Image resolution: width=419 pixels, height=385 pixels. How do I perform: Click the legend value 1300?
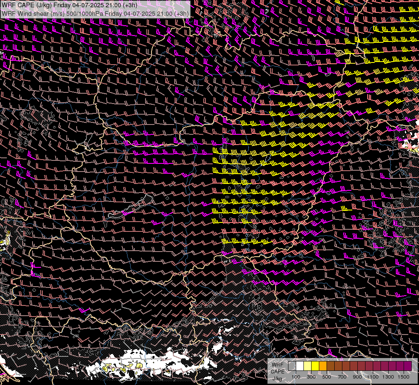(x=388, y=377)
